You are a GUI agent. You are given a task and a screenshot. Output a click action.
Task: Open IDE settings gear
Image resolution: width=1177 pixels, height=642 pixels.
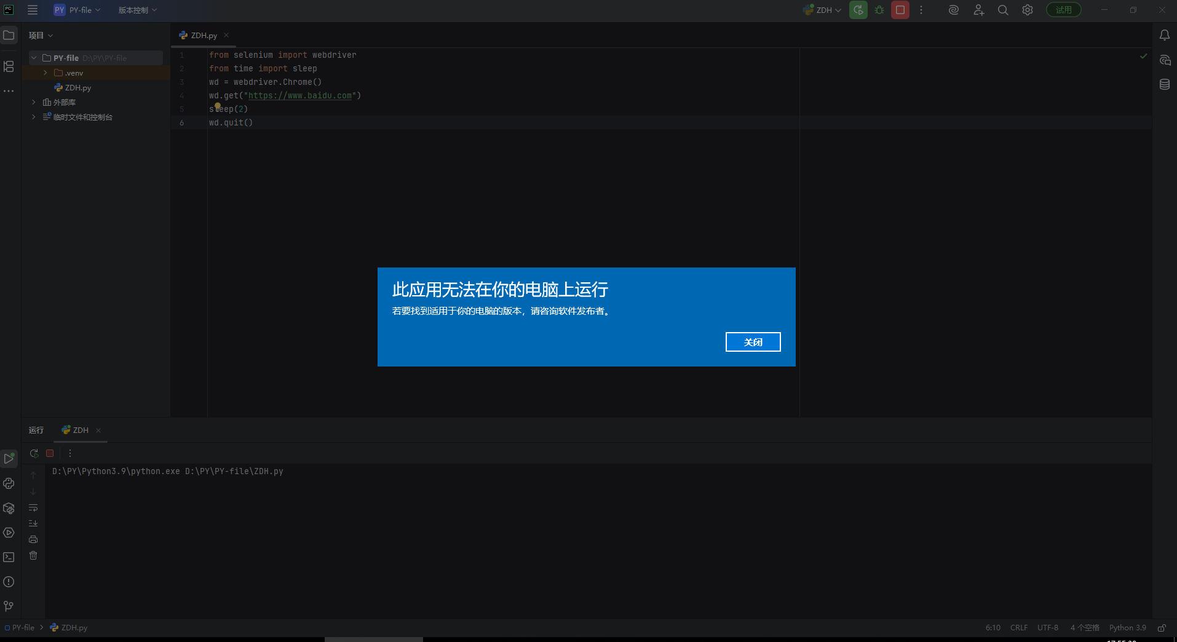click(x=1028, y=10)
